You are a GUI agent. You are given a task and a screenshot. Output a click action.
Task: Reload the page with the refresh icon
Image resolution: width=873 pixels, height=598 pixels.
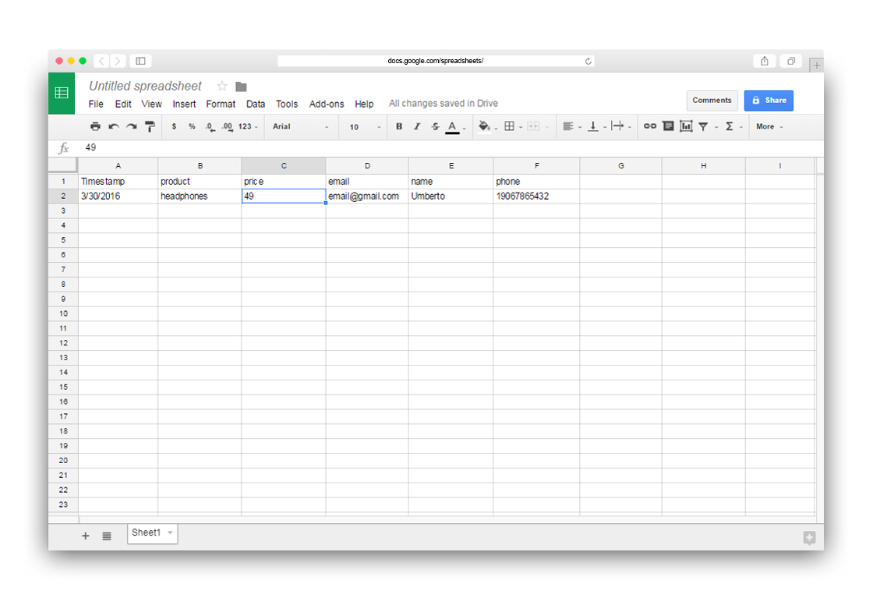[588, 62]
